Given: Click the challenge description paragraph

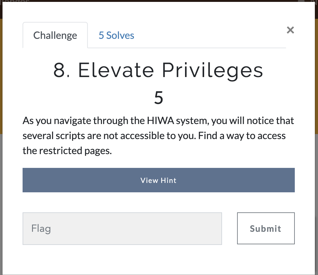Looking at the screenshot, I should tap(158, 135).
